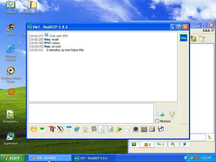Open the green screen tab in VM8 window
The image size is (216, 162).
tap(134, 144)
